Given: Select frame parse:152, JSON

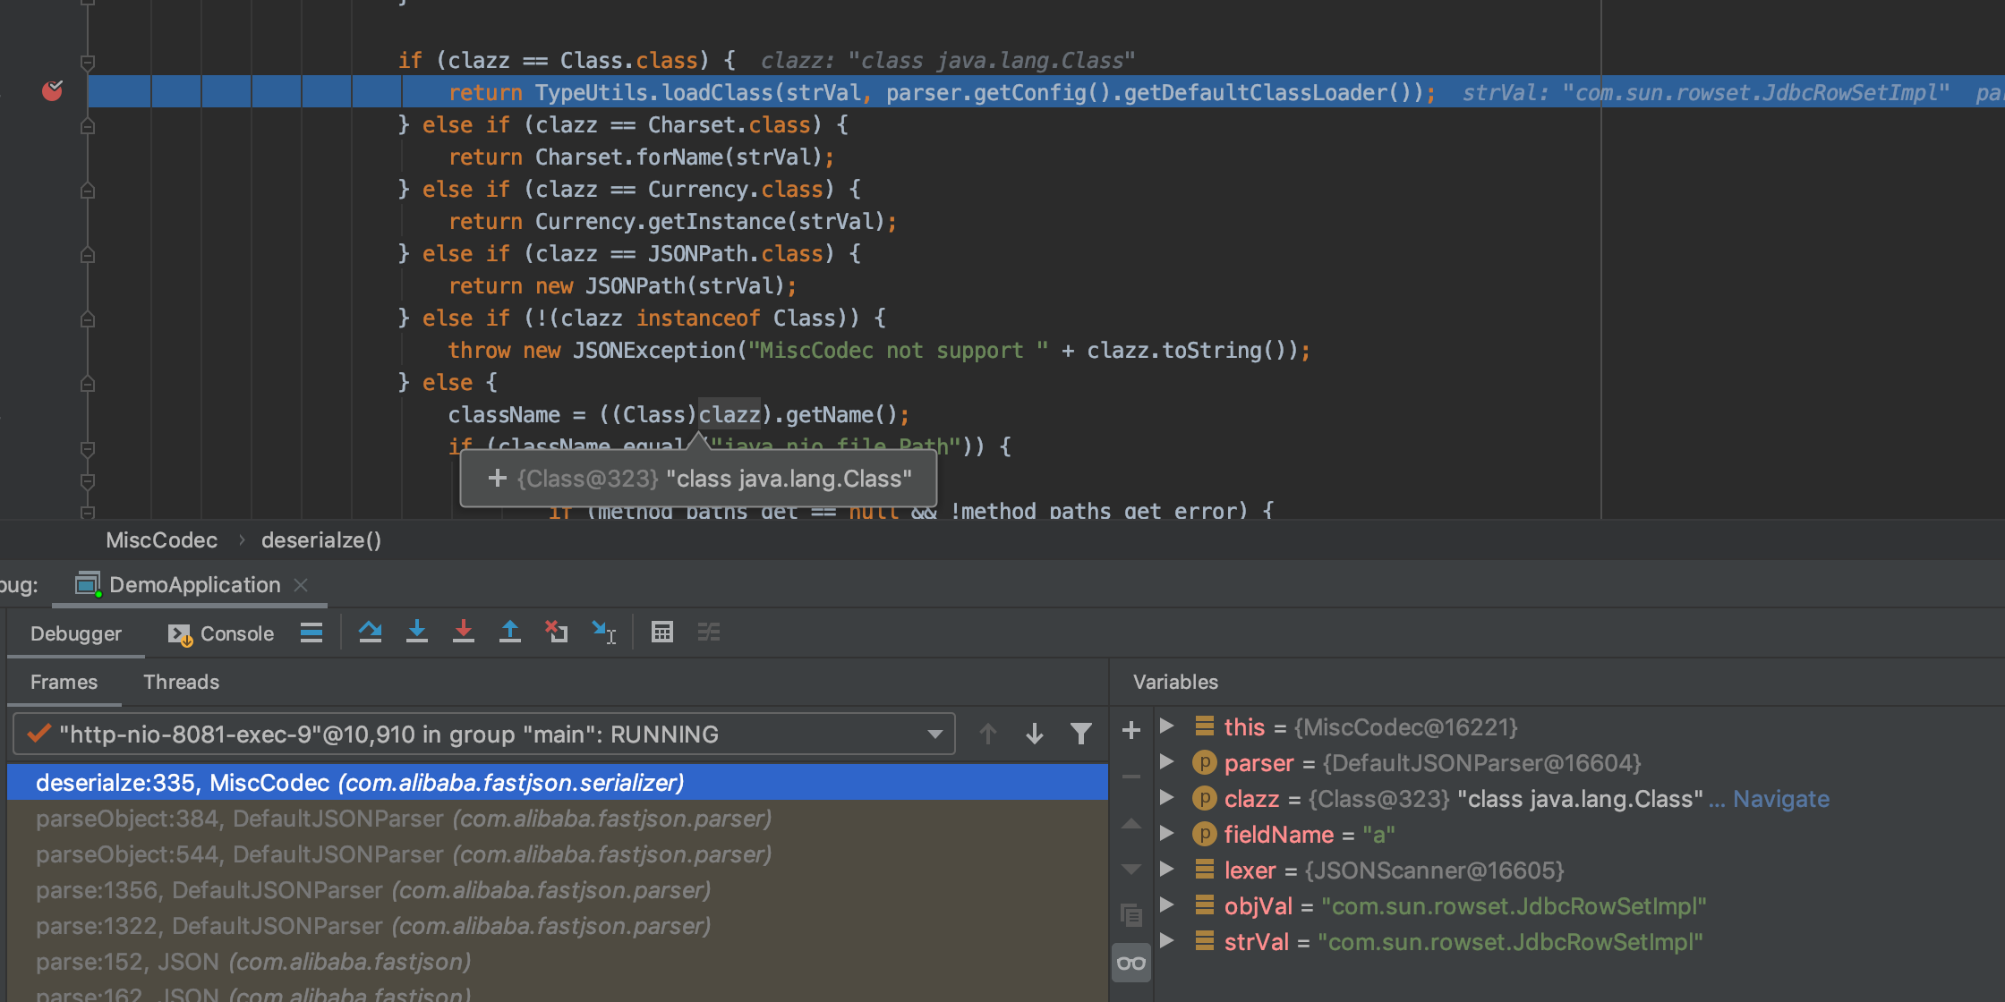Looking at the screenshot, I should pyautogui.click(x=558, y=962).
